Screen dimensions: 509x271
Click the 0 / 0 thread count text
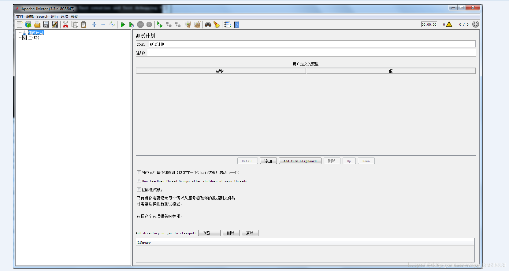tap(464, 24)
